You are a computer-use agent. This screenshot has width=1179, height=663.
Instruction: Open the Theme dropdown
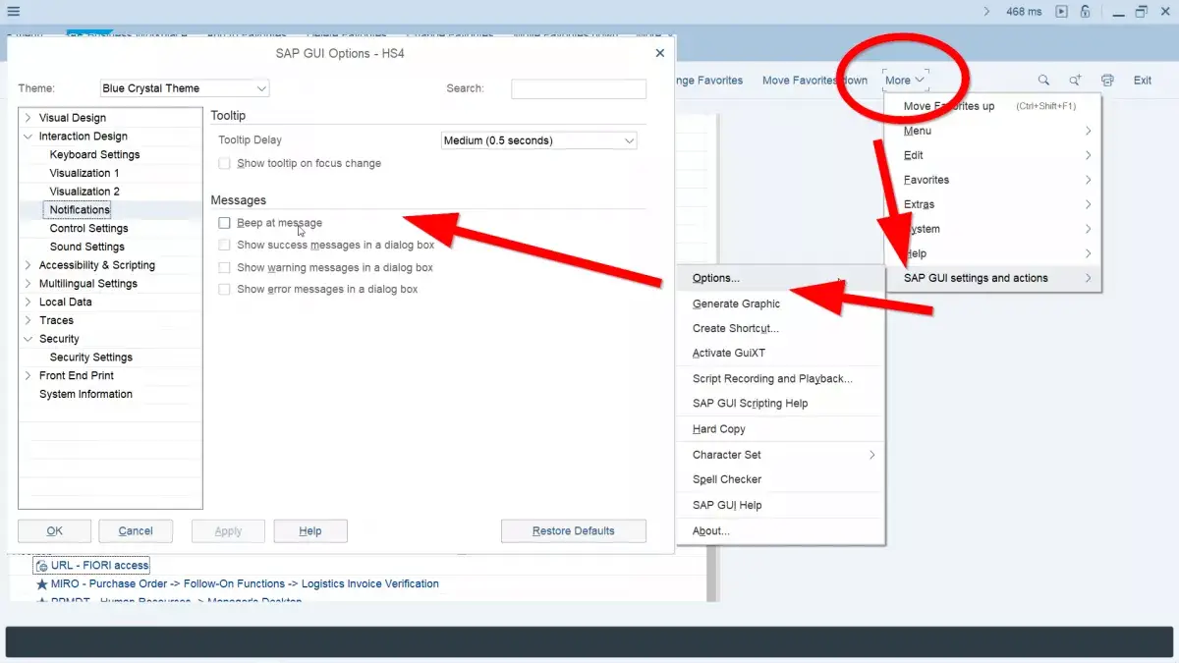coord(185,88)
